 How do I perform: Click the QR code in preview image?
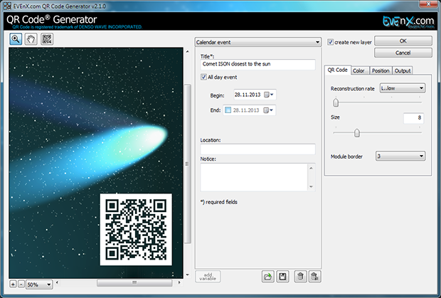[x=136, y=229]
